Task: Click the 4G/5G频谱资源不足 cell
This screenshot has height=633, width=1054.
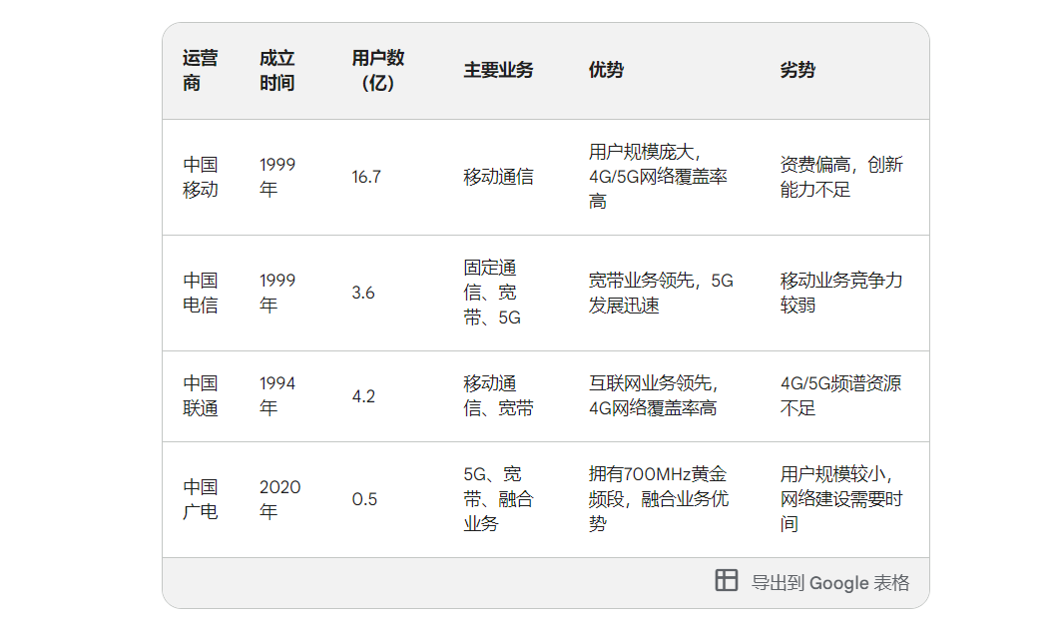Action: pyautogui.click(x=841, y=395)
